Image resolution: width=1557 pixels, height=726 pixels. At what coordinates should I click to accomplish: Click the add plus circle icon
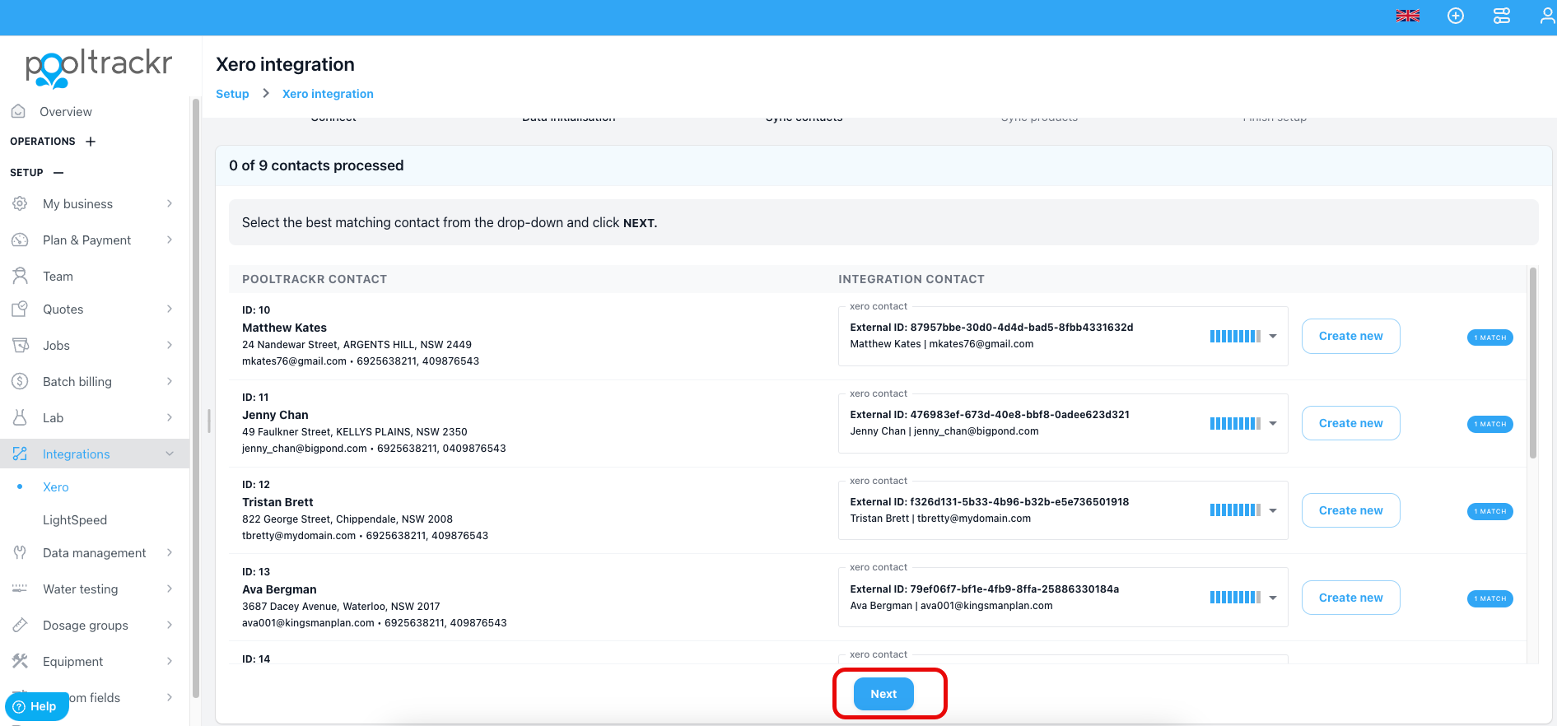(x=1456, y=16)
